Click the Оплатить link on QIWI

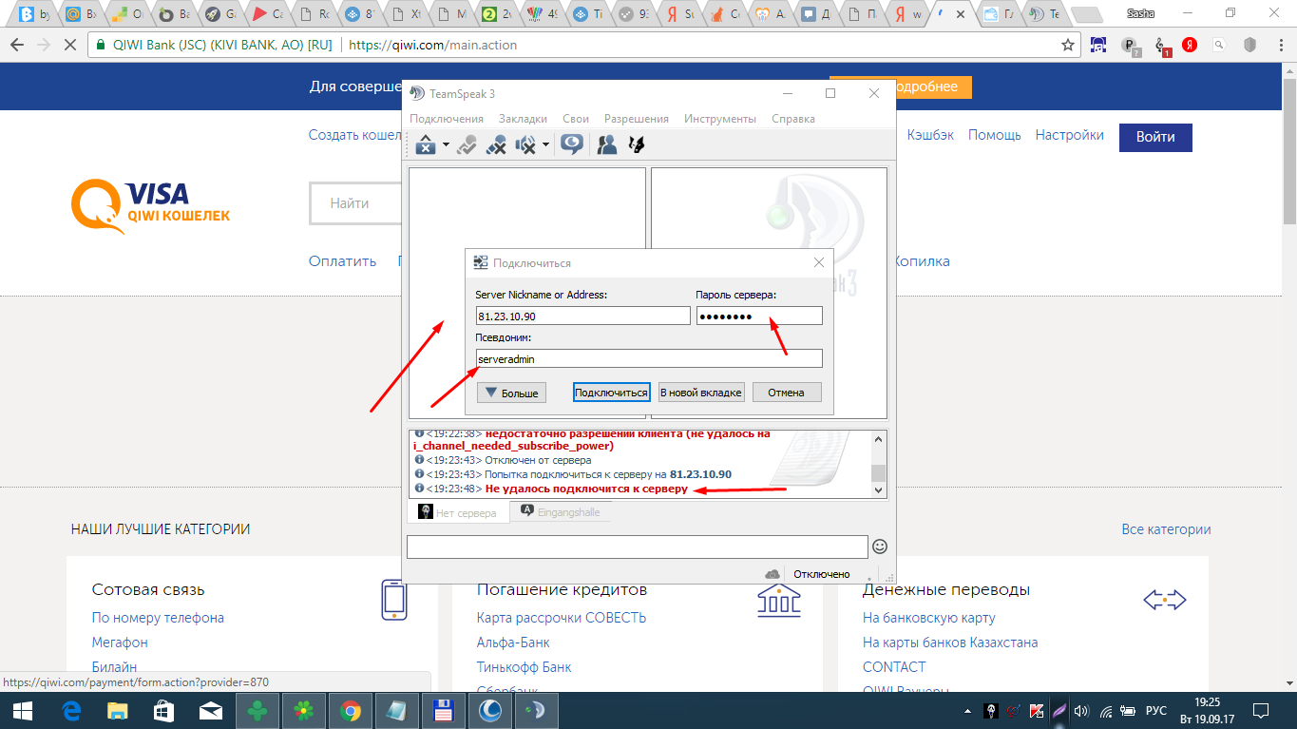342,261
